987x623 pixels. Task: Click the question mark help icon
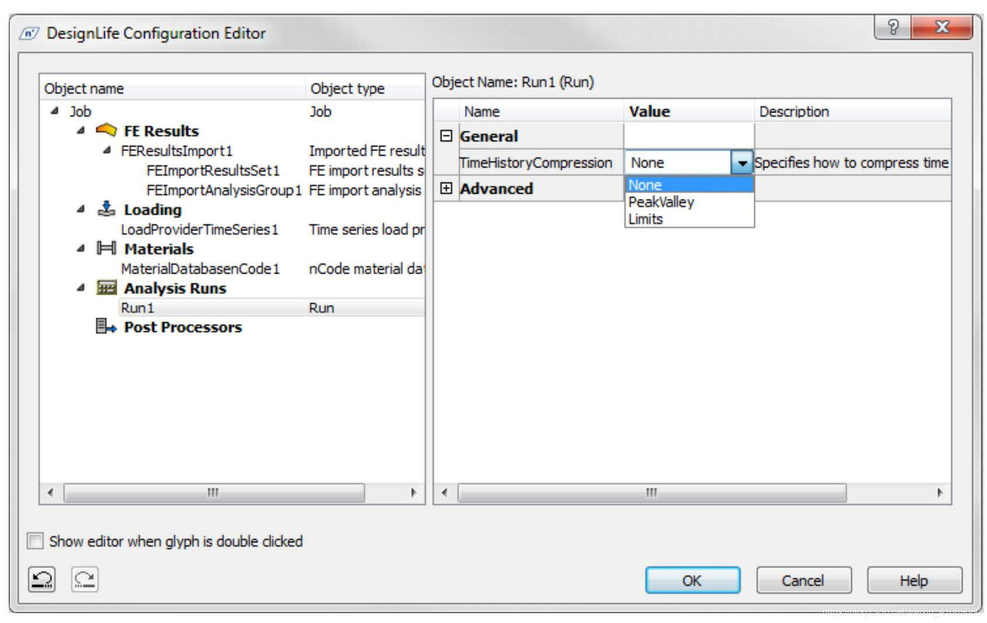[x=892, y=27]
